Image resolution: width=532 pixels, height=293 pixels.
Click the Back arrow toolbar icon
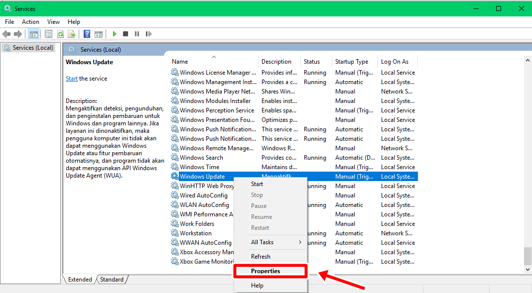tap(6, 34)
